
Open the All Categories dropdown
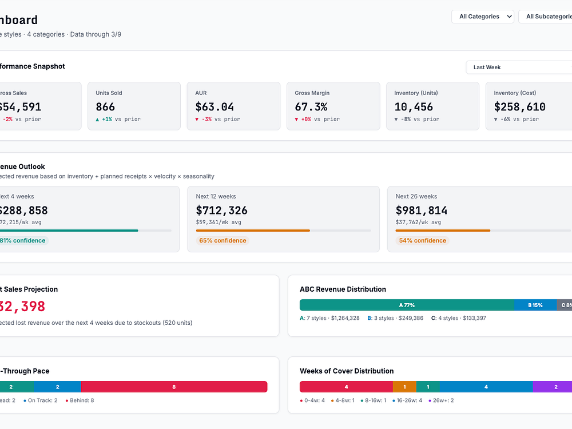point(482,17)
